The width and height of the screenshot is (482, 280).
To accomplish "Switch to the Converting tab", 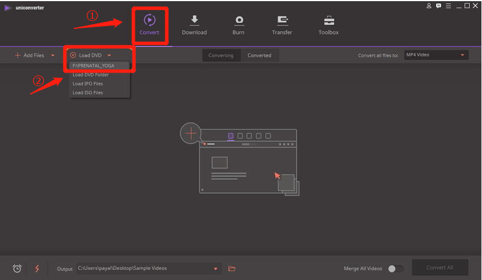I will (221, 56).
